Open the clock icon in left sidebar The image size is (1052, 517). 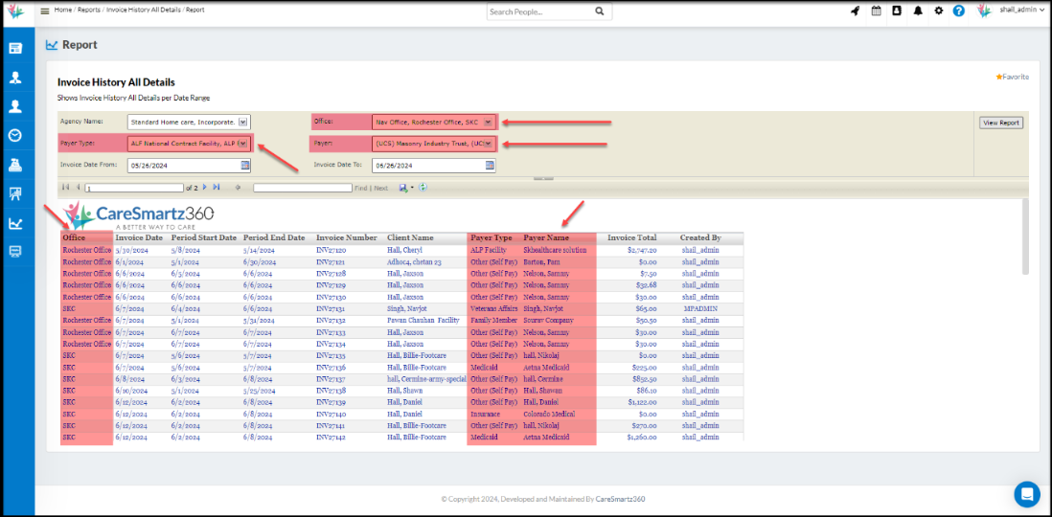click(x=15, y=135)
